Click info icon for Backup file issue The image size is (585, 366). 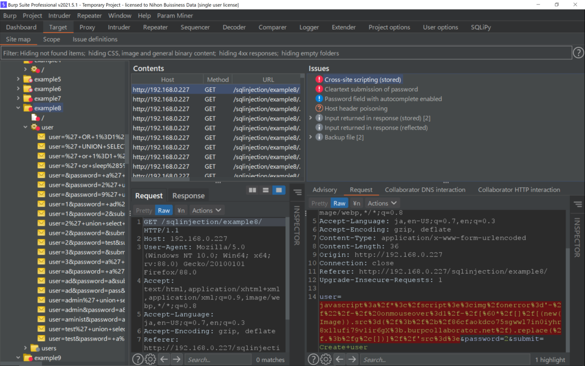pyautogui.click(x=319, y=137)
